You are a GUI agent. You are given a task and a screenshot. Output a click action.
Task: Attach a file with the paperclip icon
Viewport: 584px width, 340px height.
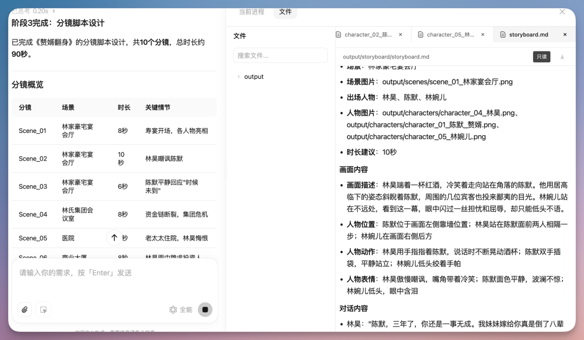tap(25, 310)
